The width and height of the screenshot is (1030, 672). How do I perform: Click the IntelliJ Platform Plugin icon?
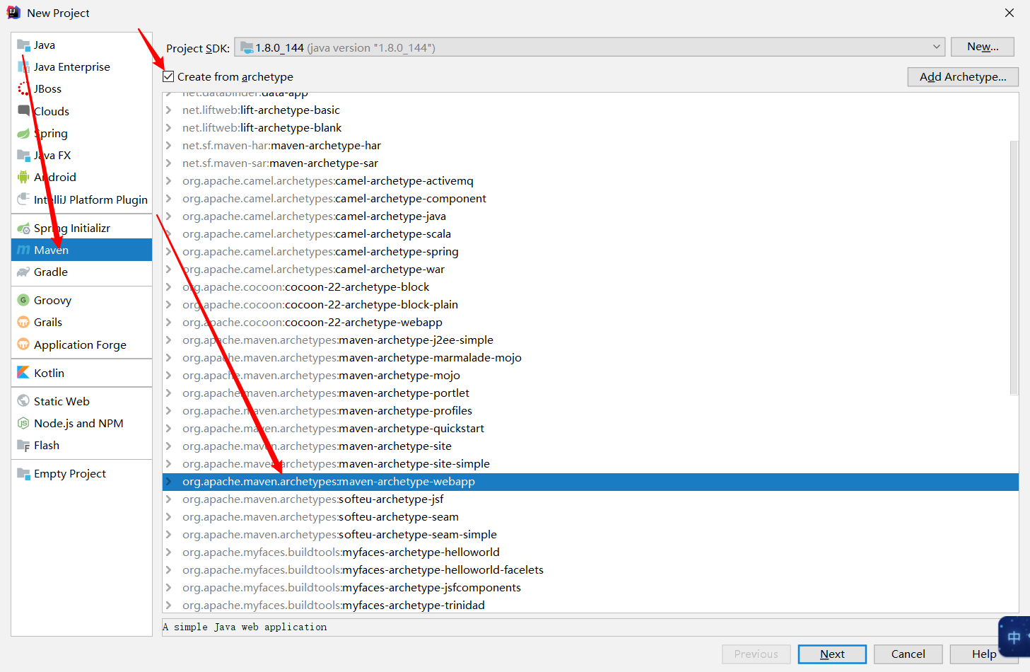(x=23, y=199)
